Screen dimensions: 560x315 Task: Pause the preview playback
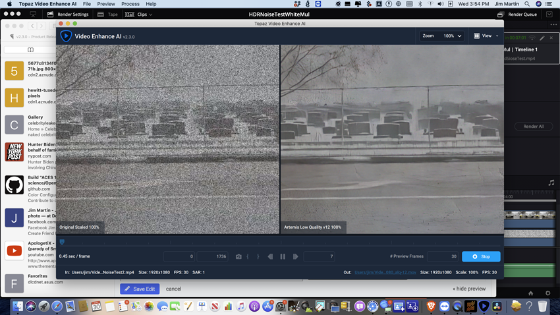(283, 256)
